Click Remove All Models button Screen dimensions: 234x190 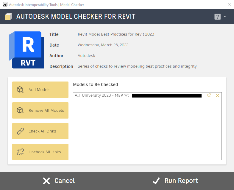click(x=40, y=110)
